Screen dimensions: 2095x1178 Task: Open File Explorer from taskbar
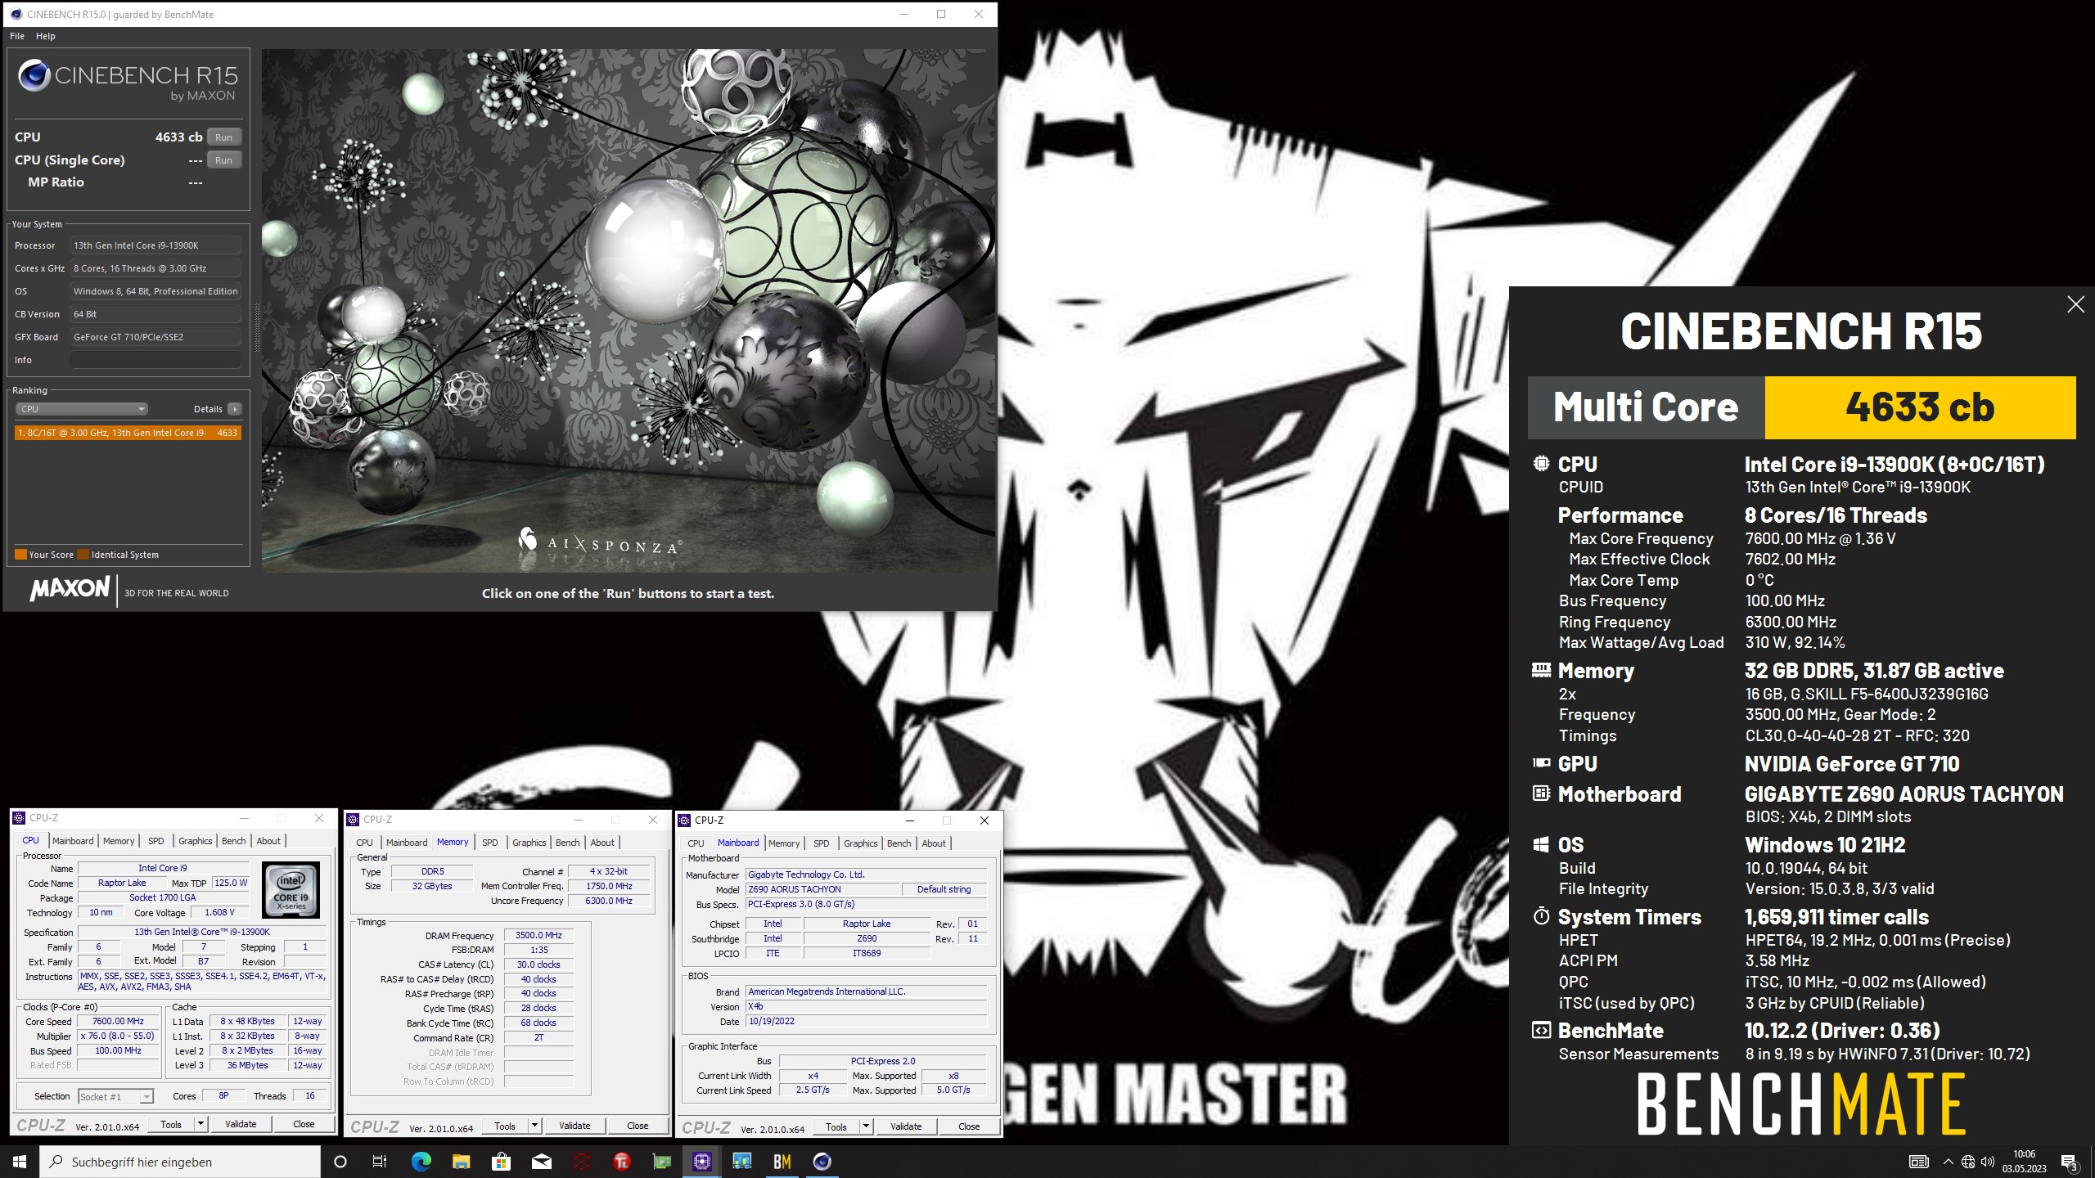(461, 1162)
